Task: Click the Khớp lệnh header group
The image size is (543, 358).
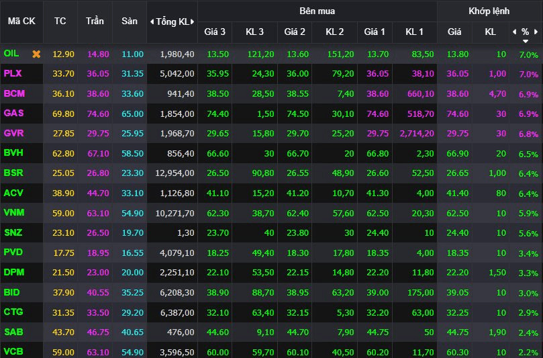Action: click(489, 11)
